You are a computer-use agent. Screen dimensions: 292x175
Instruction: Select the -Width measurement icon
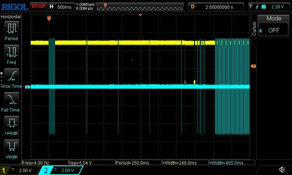tap(11, 147)
